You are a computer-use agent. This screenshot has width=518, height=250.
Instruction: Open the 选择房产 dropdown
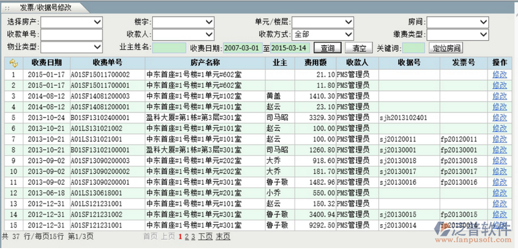72,22
